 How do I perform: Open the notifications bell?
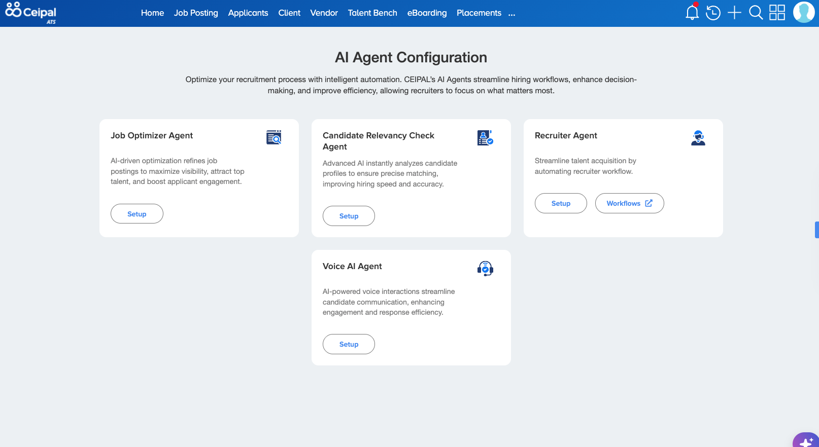point(692,12)
